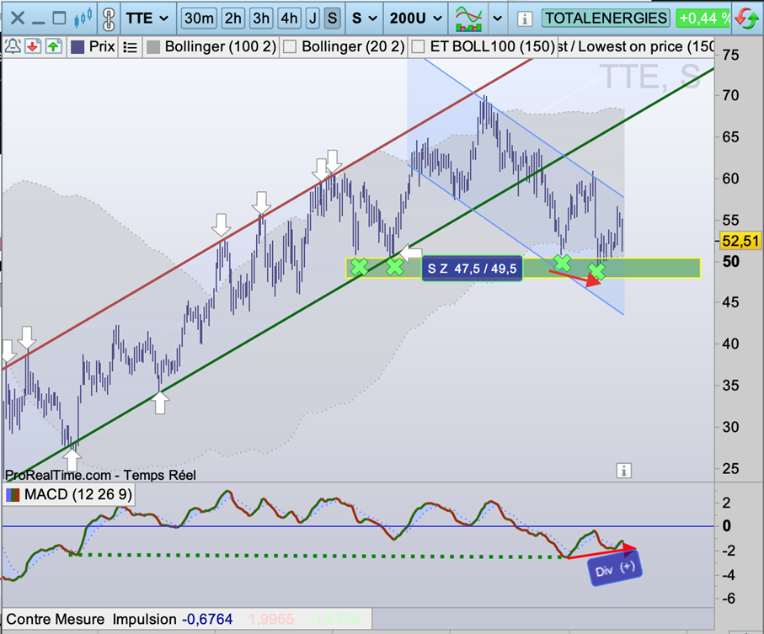Click the Prix label
The width and height of the screenshot is (764, 634).
[102, 47]
